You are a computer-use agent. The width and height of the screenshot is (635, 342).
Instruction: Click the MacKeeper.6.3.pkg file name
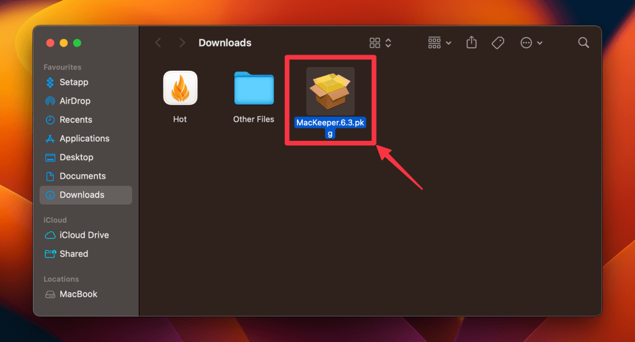point(330,128)
